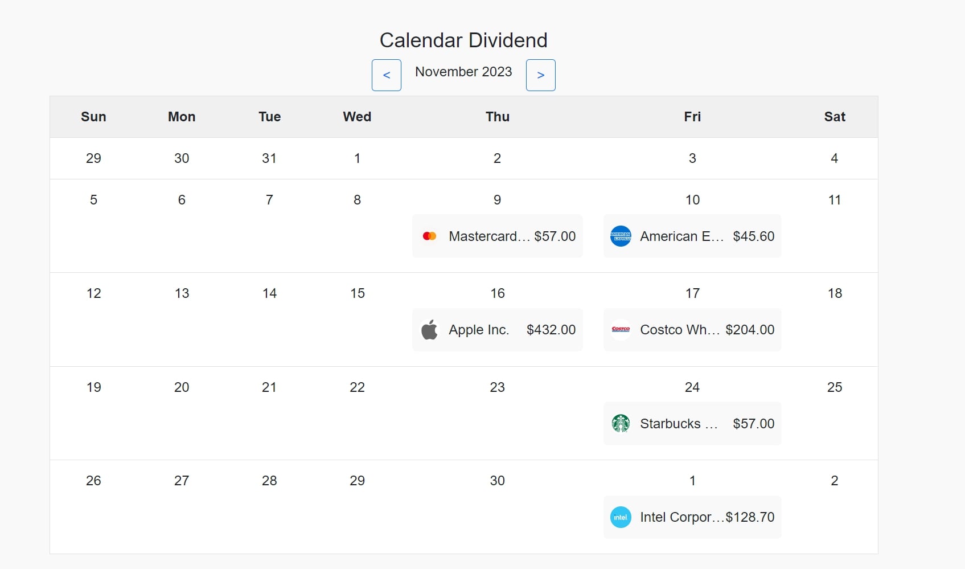Click the Sat column header
Viewport: 965px width, 569px height.
835,117
